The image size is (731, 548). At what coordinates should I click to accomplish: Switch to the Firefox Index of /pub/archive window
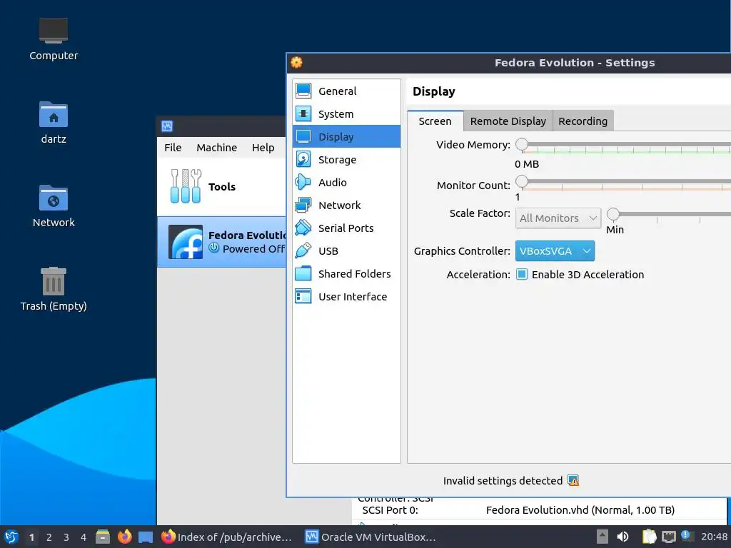(x=226, y=537)
